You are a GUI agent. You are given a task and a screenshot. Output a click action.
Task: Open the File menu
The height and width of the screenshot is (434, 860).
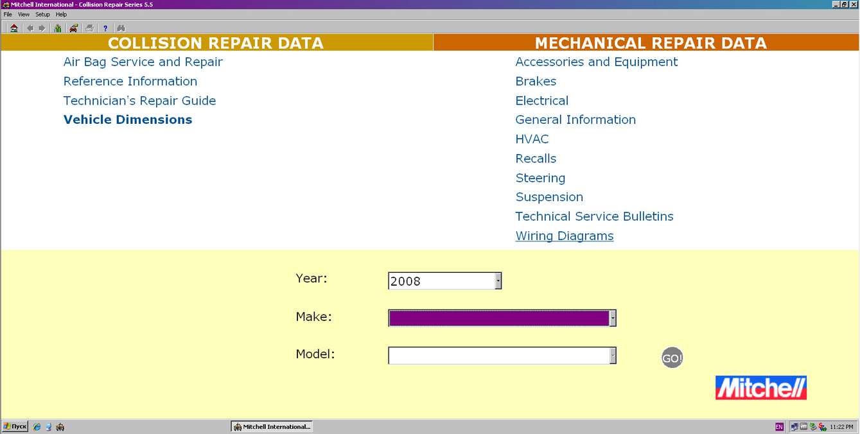tap(8, 14)
